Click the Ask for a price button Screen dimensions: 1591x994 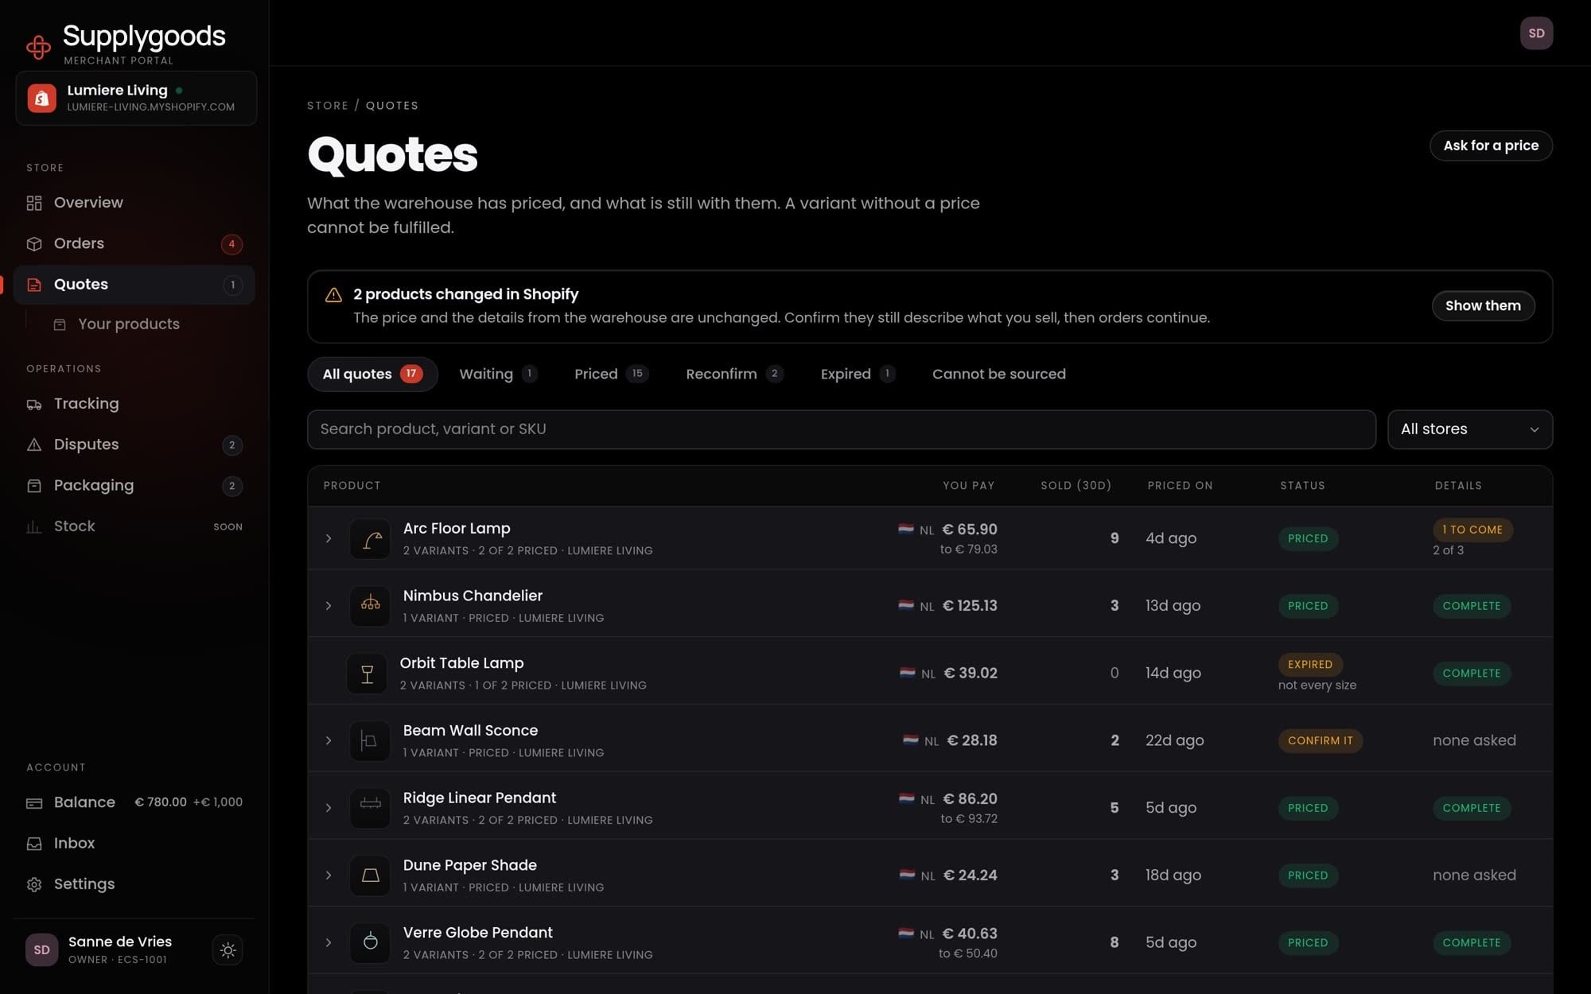coord(1491,146)
